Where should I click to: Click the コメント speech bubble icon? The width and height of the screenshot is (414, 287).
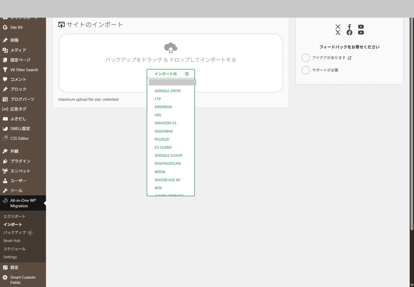[x=5, y=79]
